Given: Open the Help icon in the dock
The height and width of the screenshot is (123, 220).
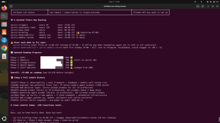Looking at the screenshot, I should [4, 40].
